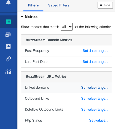Image resolution: width=115 pixels, height=129 pixels.
Task: Set value range for Outbound Links
Action: point(95,99)
